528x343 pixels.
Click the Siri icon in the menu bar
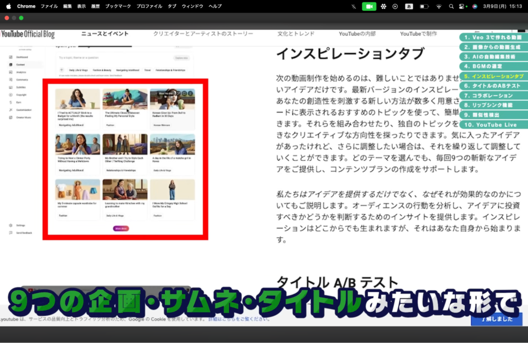point(474,6)
